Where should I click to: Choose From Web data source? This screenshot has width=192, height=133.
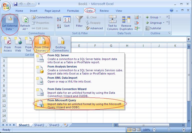18,44
